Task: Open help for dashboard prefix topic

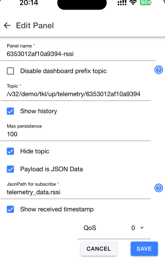Action: 159,70
